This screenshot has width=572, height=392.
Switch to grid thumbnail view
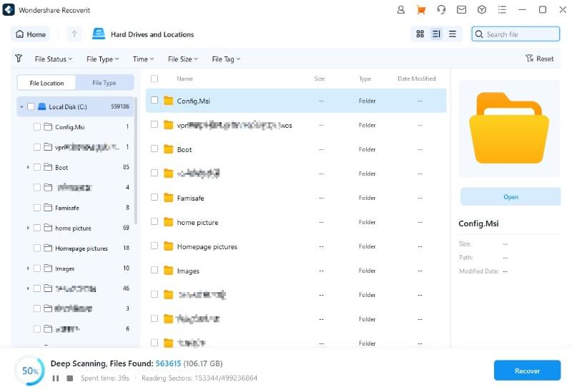tap(420, 34)
